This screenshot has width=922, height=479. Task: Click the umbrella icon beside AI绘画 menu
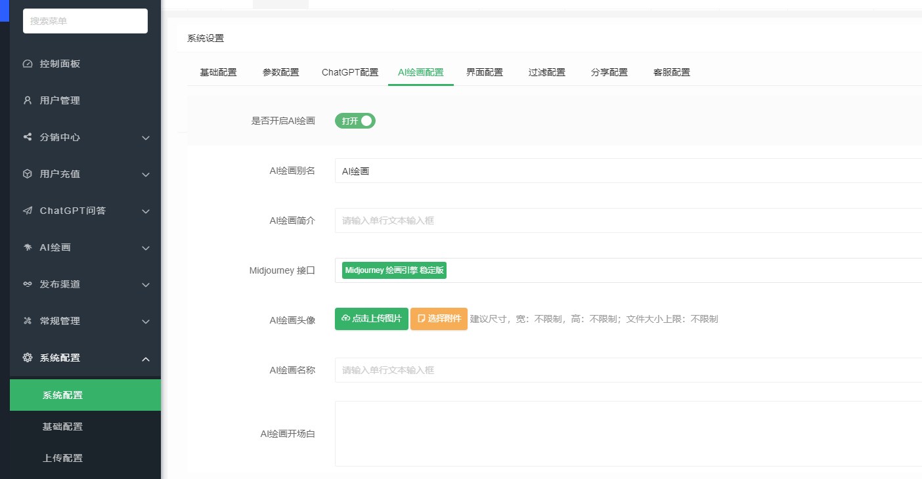coord(28,248)
